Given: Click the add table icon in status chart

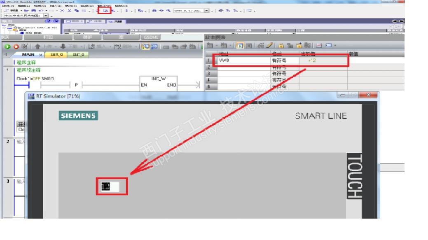Looking at the screenshot, I should [x=210, y=46].
